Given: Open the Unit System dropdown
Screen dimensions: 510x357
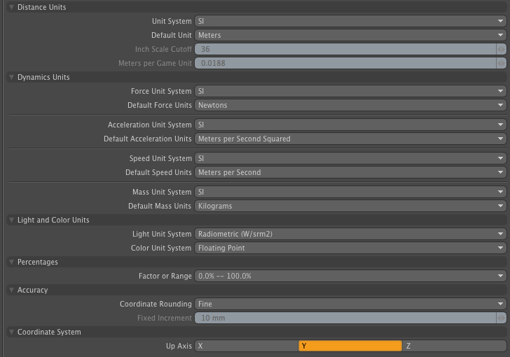Looking at the screenshot, I should click(x=350, y=21).
